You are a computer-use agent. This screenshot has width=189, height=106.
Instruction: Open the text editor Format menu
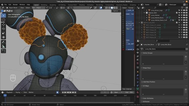point(131,8)
